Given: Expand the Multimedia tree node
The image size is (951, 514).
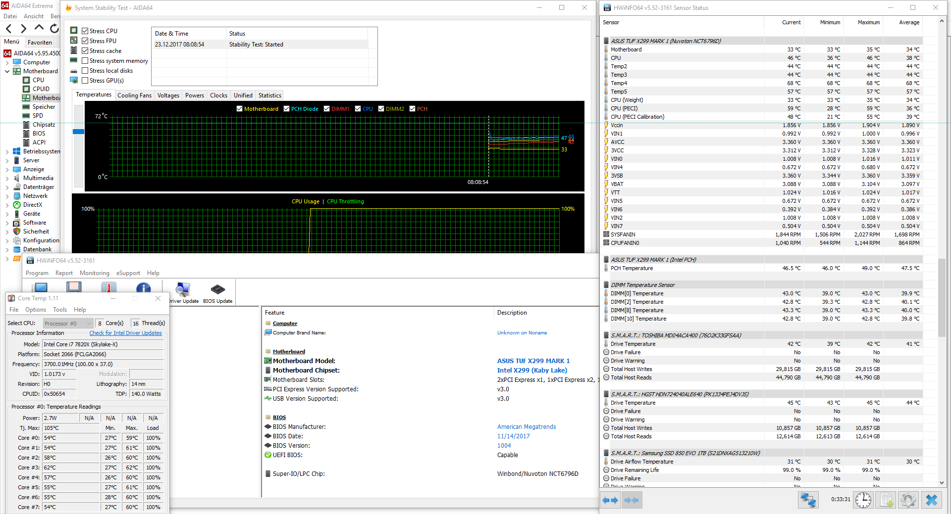Looking at the screenshot, I should click(x=7, y=178).
